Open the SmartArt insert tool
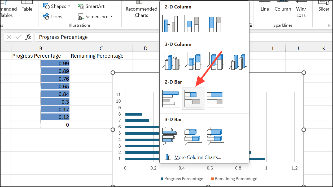 pos(91,6)
